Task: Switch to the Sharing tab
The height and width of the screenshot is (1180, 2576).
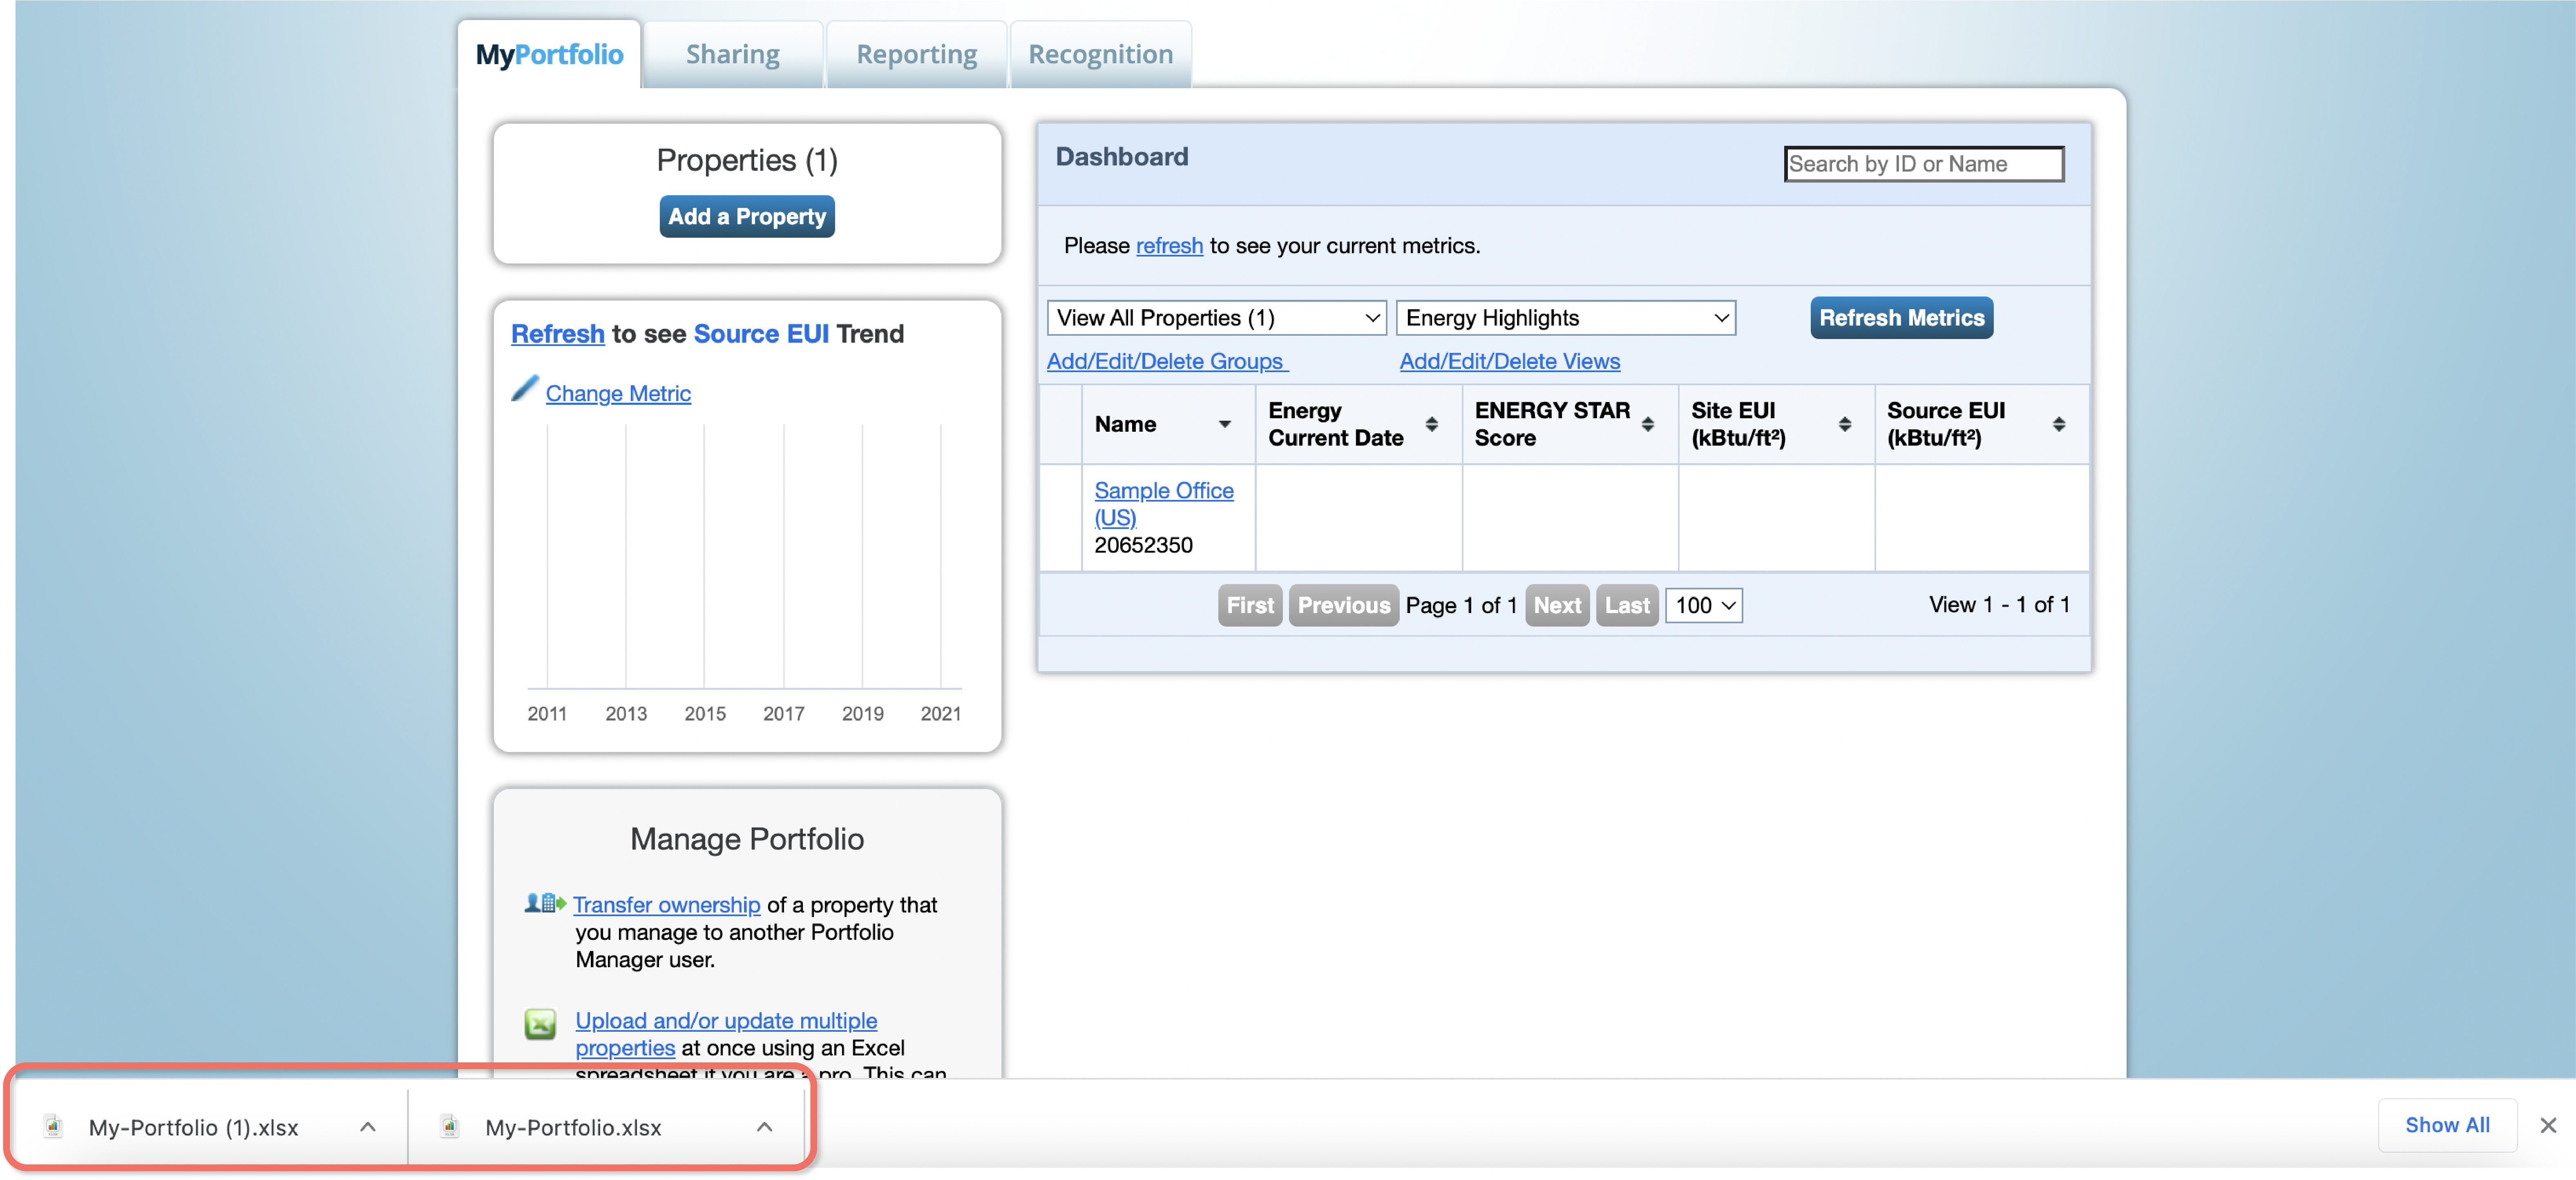Action: point(732,54)
